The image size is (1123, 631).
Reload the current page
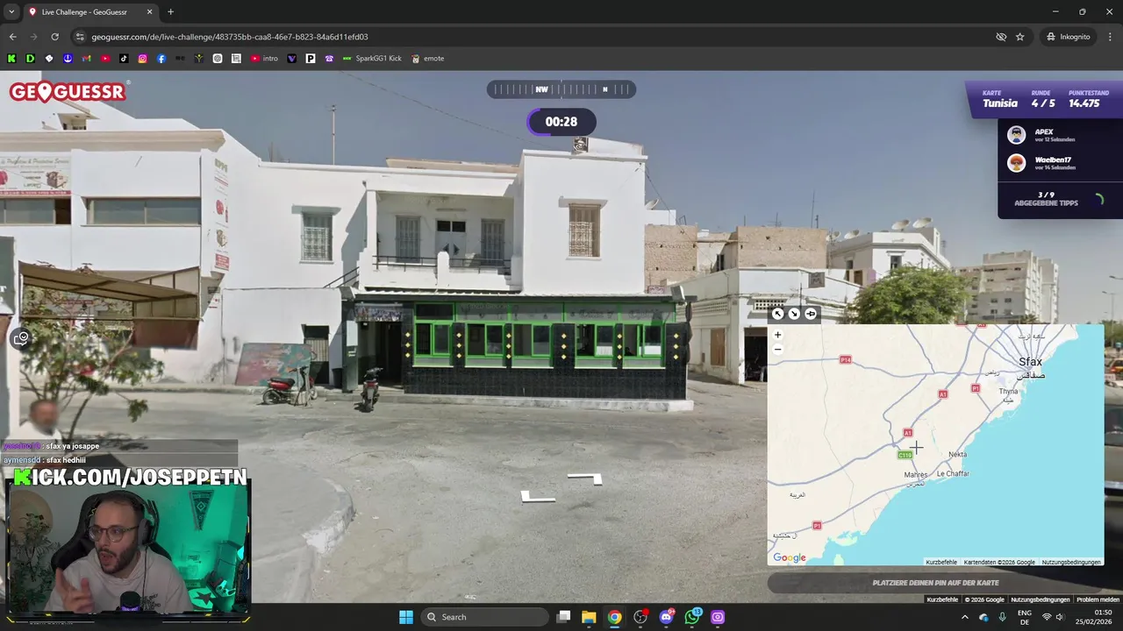coord(54,37)
